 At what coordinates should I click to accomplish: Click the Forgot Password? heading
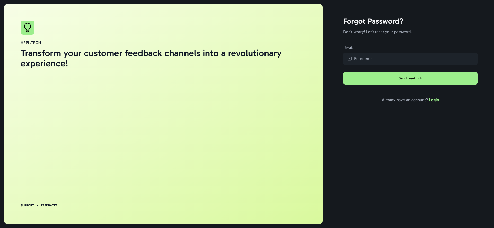tap(373, 21)
